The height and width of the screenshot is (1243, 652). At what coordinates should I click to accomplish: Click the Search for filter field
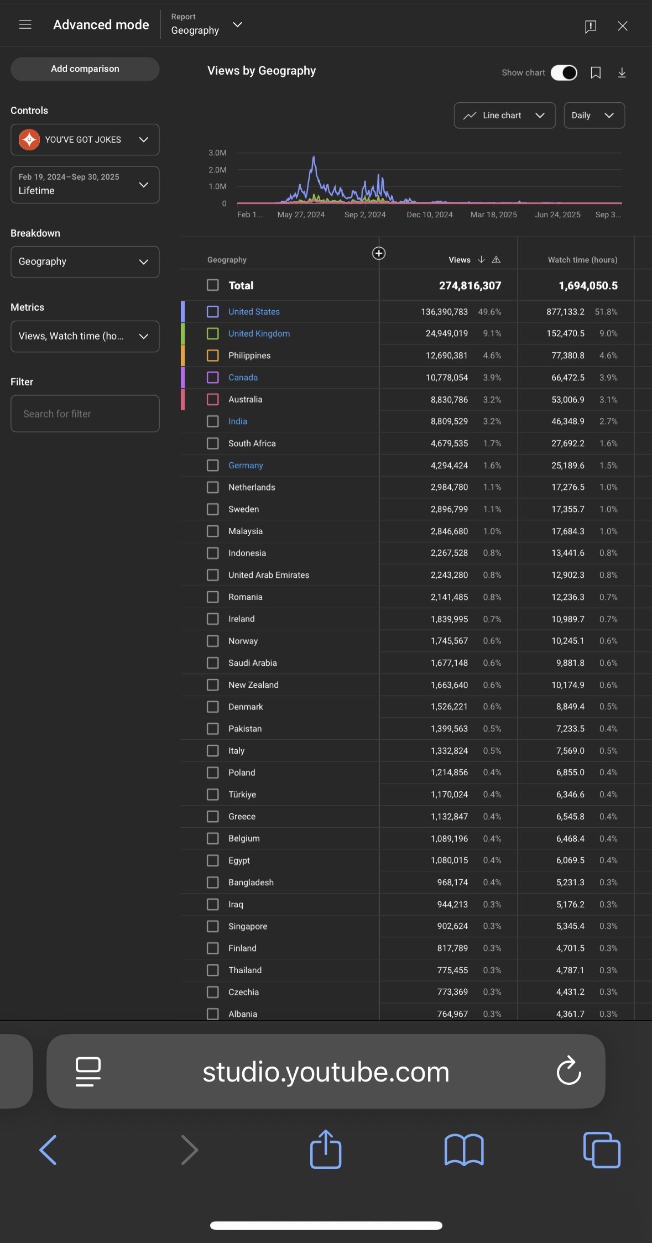click(85, 414)
